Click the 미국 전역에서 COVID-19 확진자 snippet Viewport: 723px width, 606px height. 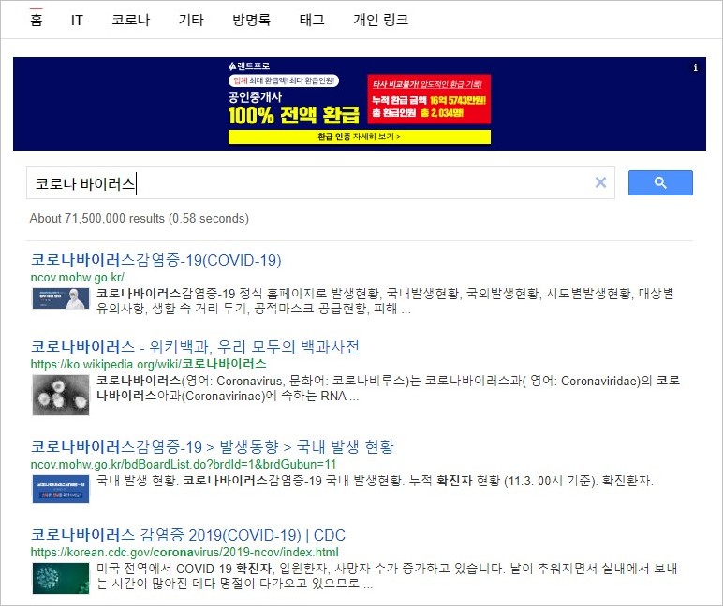(x=387, y=576)
